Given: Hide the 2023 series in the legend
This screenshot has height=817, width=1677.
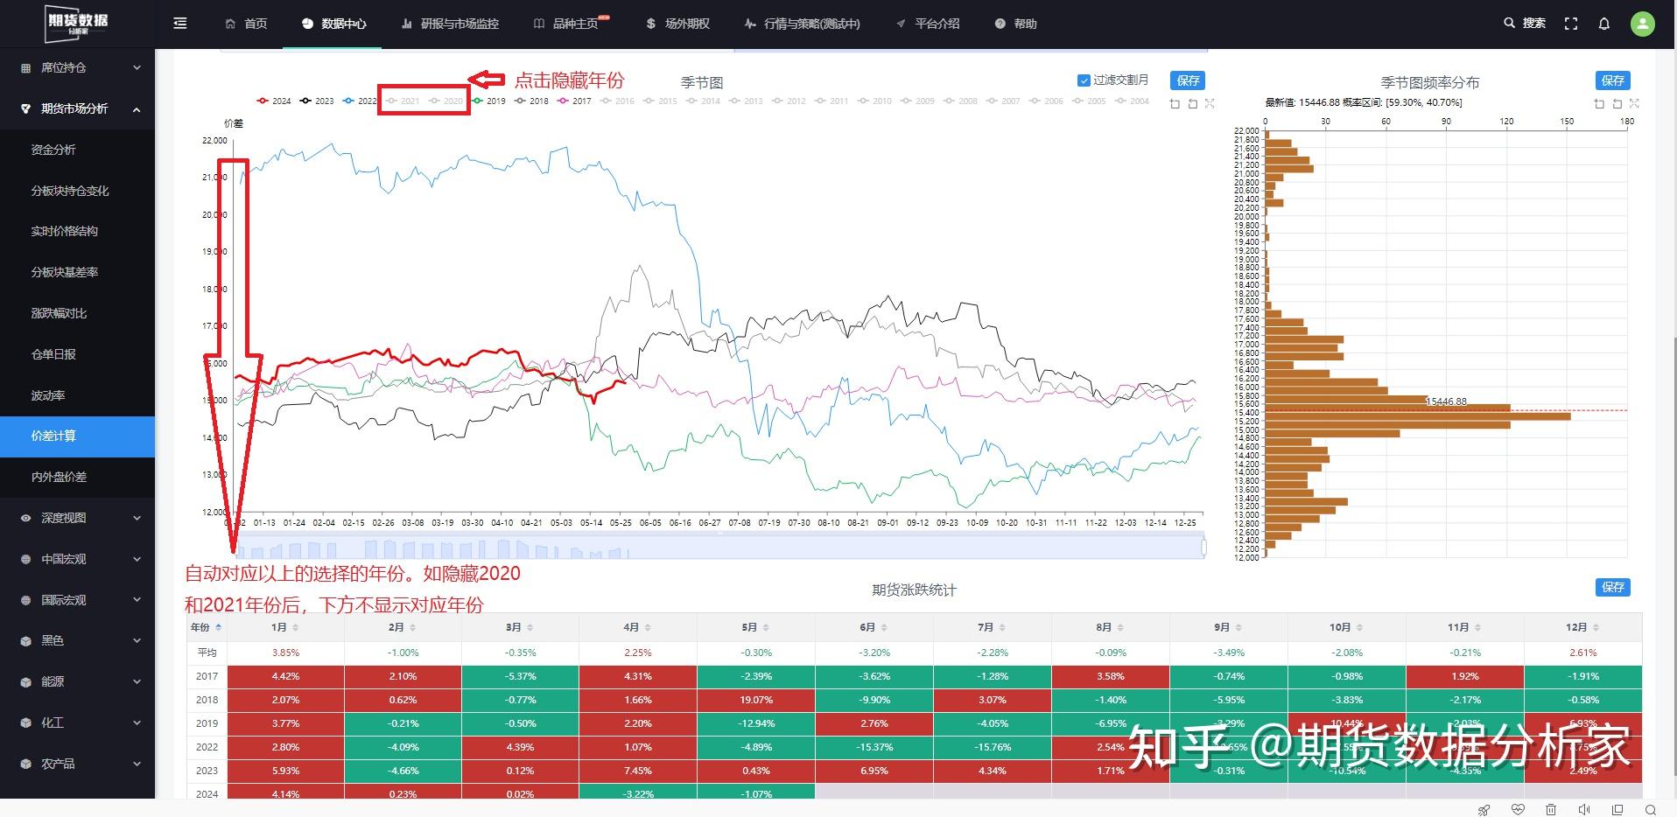Looking at the screenshot, I should 317,101.
